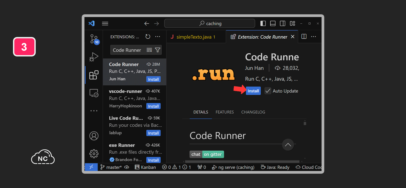Show errors and warnings in status bar
Viewport: 406px width, 188px height.
(x=177, y=167)
